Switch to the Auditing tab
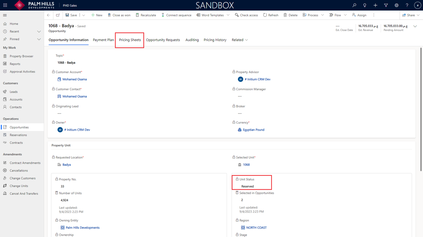The height and width of the screenshot is (237, 423). 192,40
